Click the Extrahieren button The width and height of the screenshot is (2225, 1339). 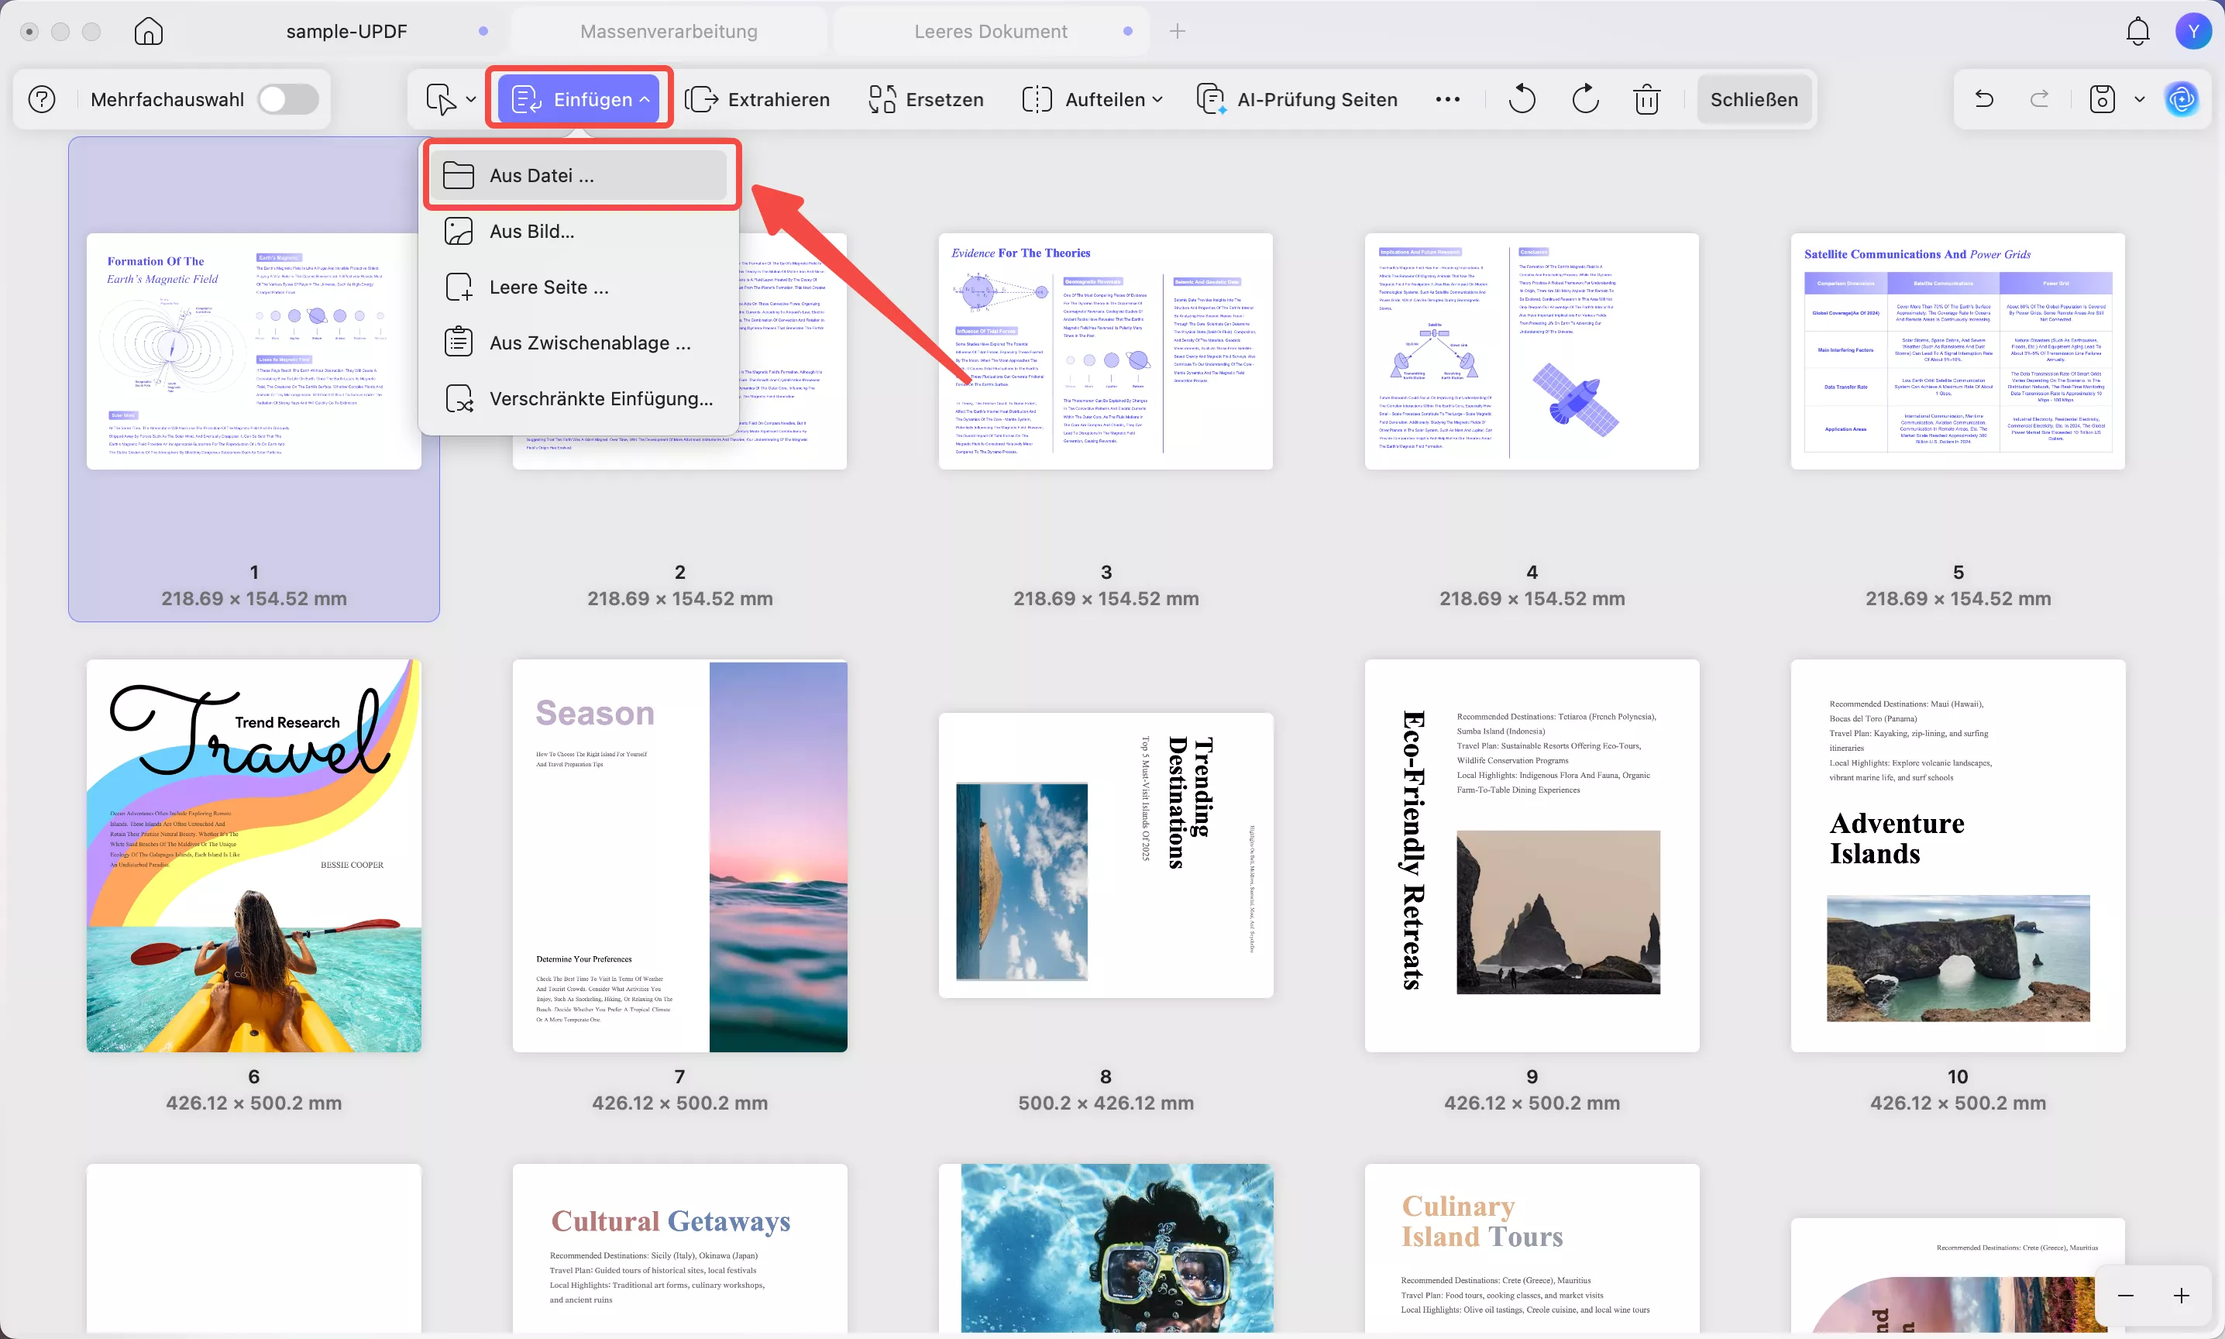758,99
